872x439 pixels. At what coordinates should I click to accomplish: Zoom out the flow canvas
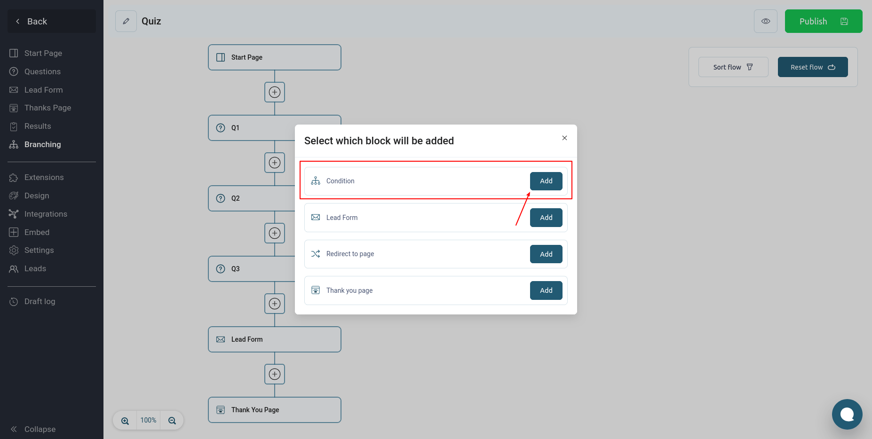click(172, 421)
